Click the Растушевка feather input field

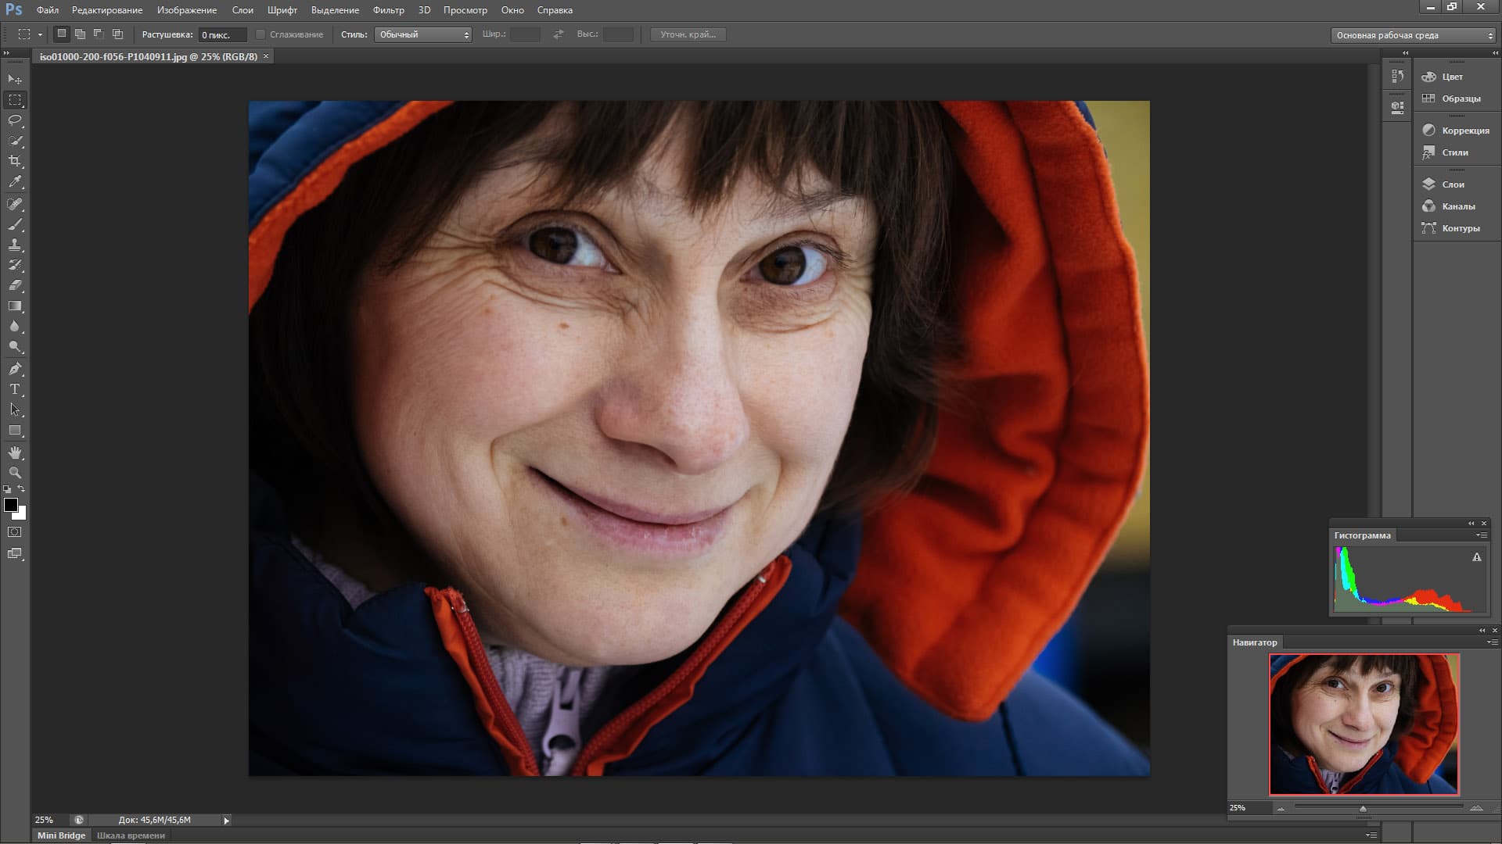(221, 34)
